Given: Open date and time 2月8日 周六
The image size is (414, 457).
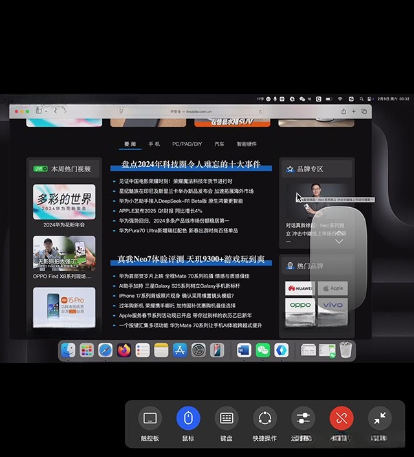Looking at the screenshot, I should [x=393, y=99].
